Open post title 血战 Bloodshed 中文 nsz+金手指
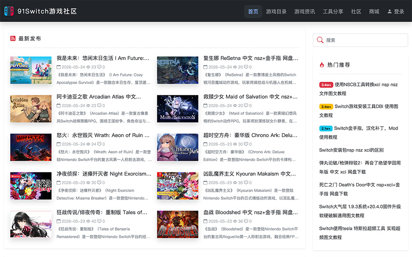Viewport: 412px width, 257px height. click(x=250, y=213)
